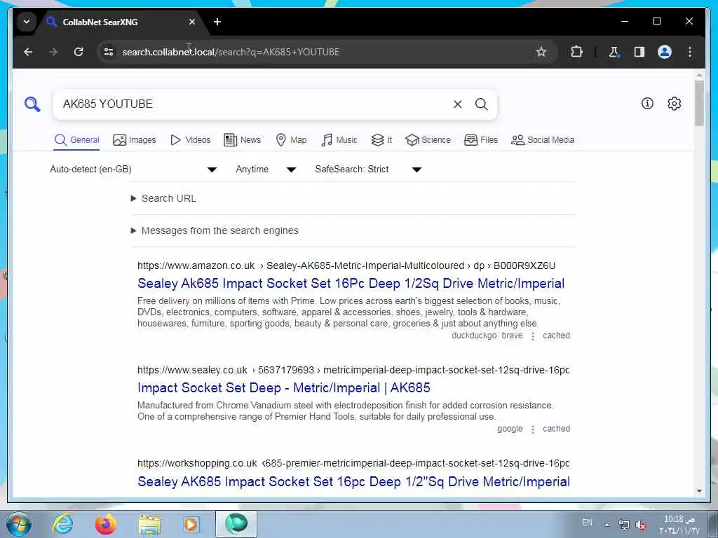Viewport: 718px width, 538px height.
Task: Switch to the Science tab
Action: (428, 140)
